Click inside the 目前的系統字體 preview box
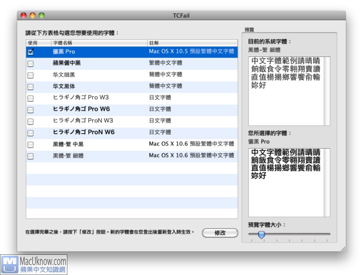Image resolution: width=363 pixels, height=275 pixels. tap(289, 91)
